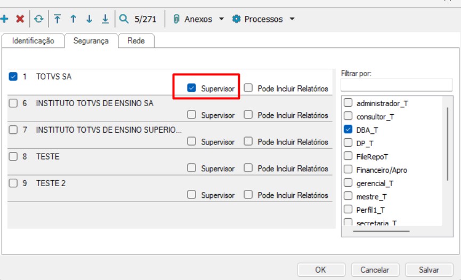
Task: Enable Pode Incluir Relatórios for company 7 row
Action: coord(248,141)
